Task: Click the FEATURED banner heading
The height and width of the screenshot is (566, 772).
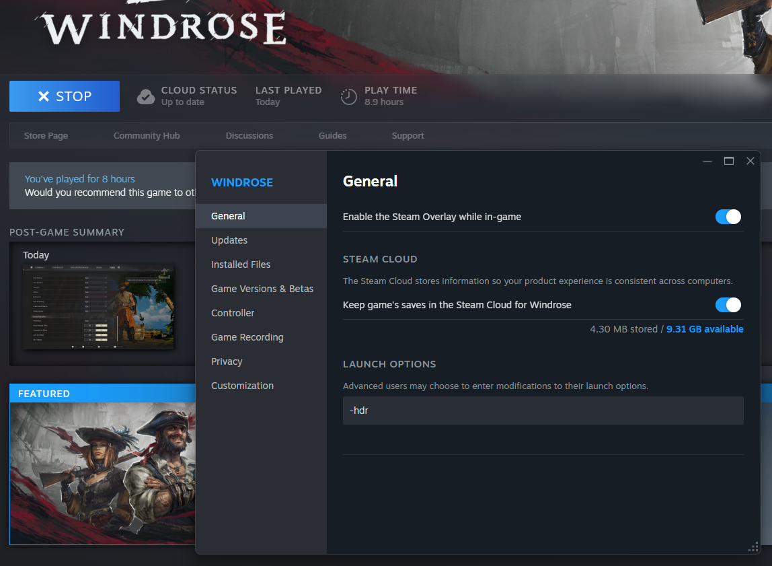Action: coord(44,394)
